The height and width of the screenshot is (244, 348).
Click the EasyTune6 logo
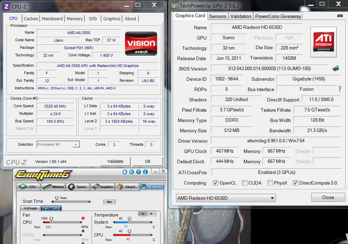[44, 175]
